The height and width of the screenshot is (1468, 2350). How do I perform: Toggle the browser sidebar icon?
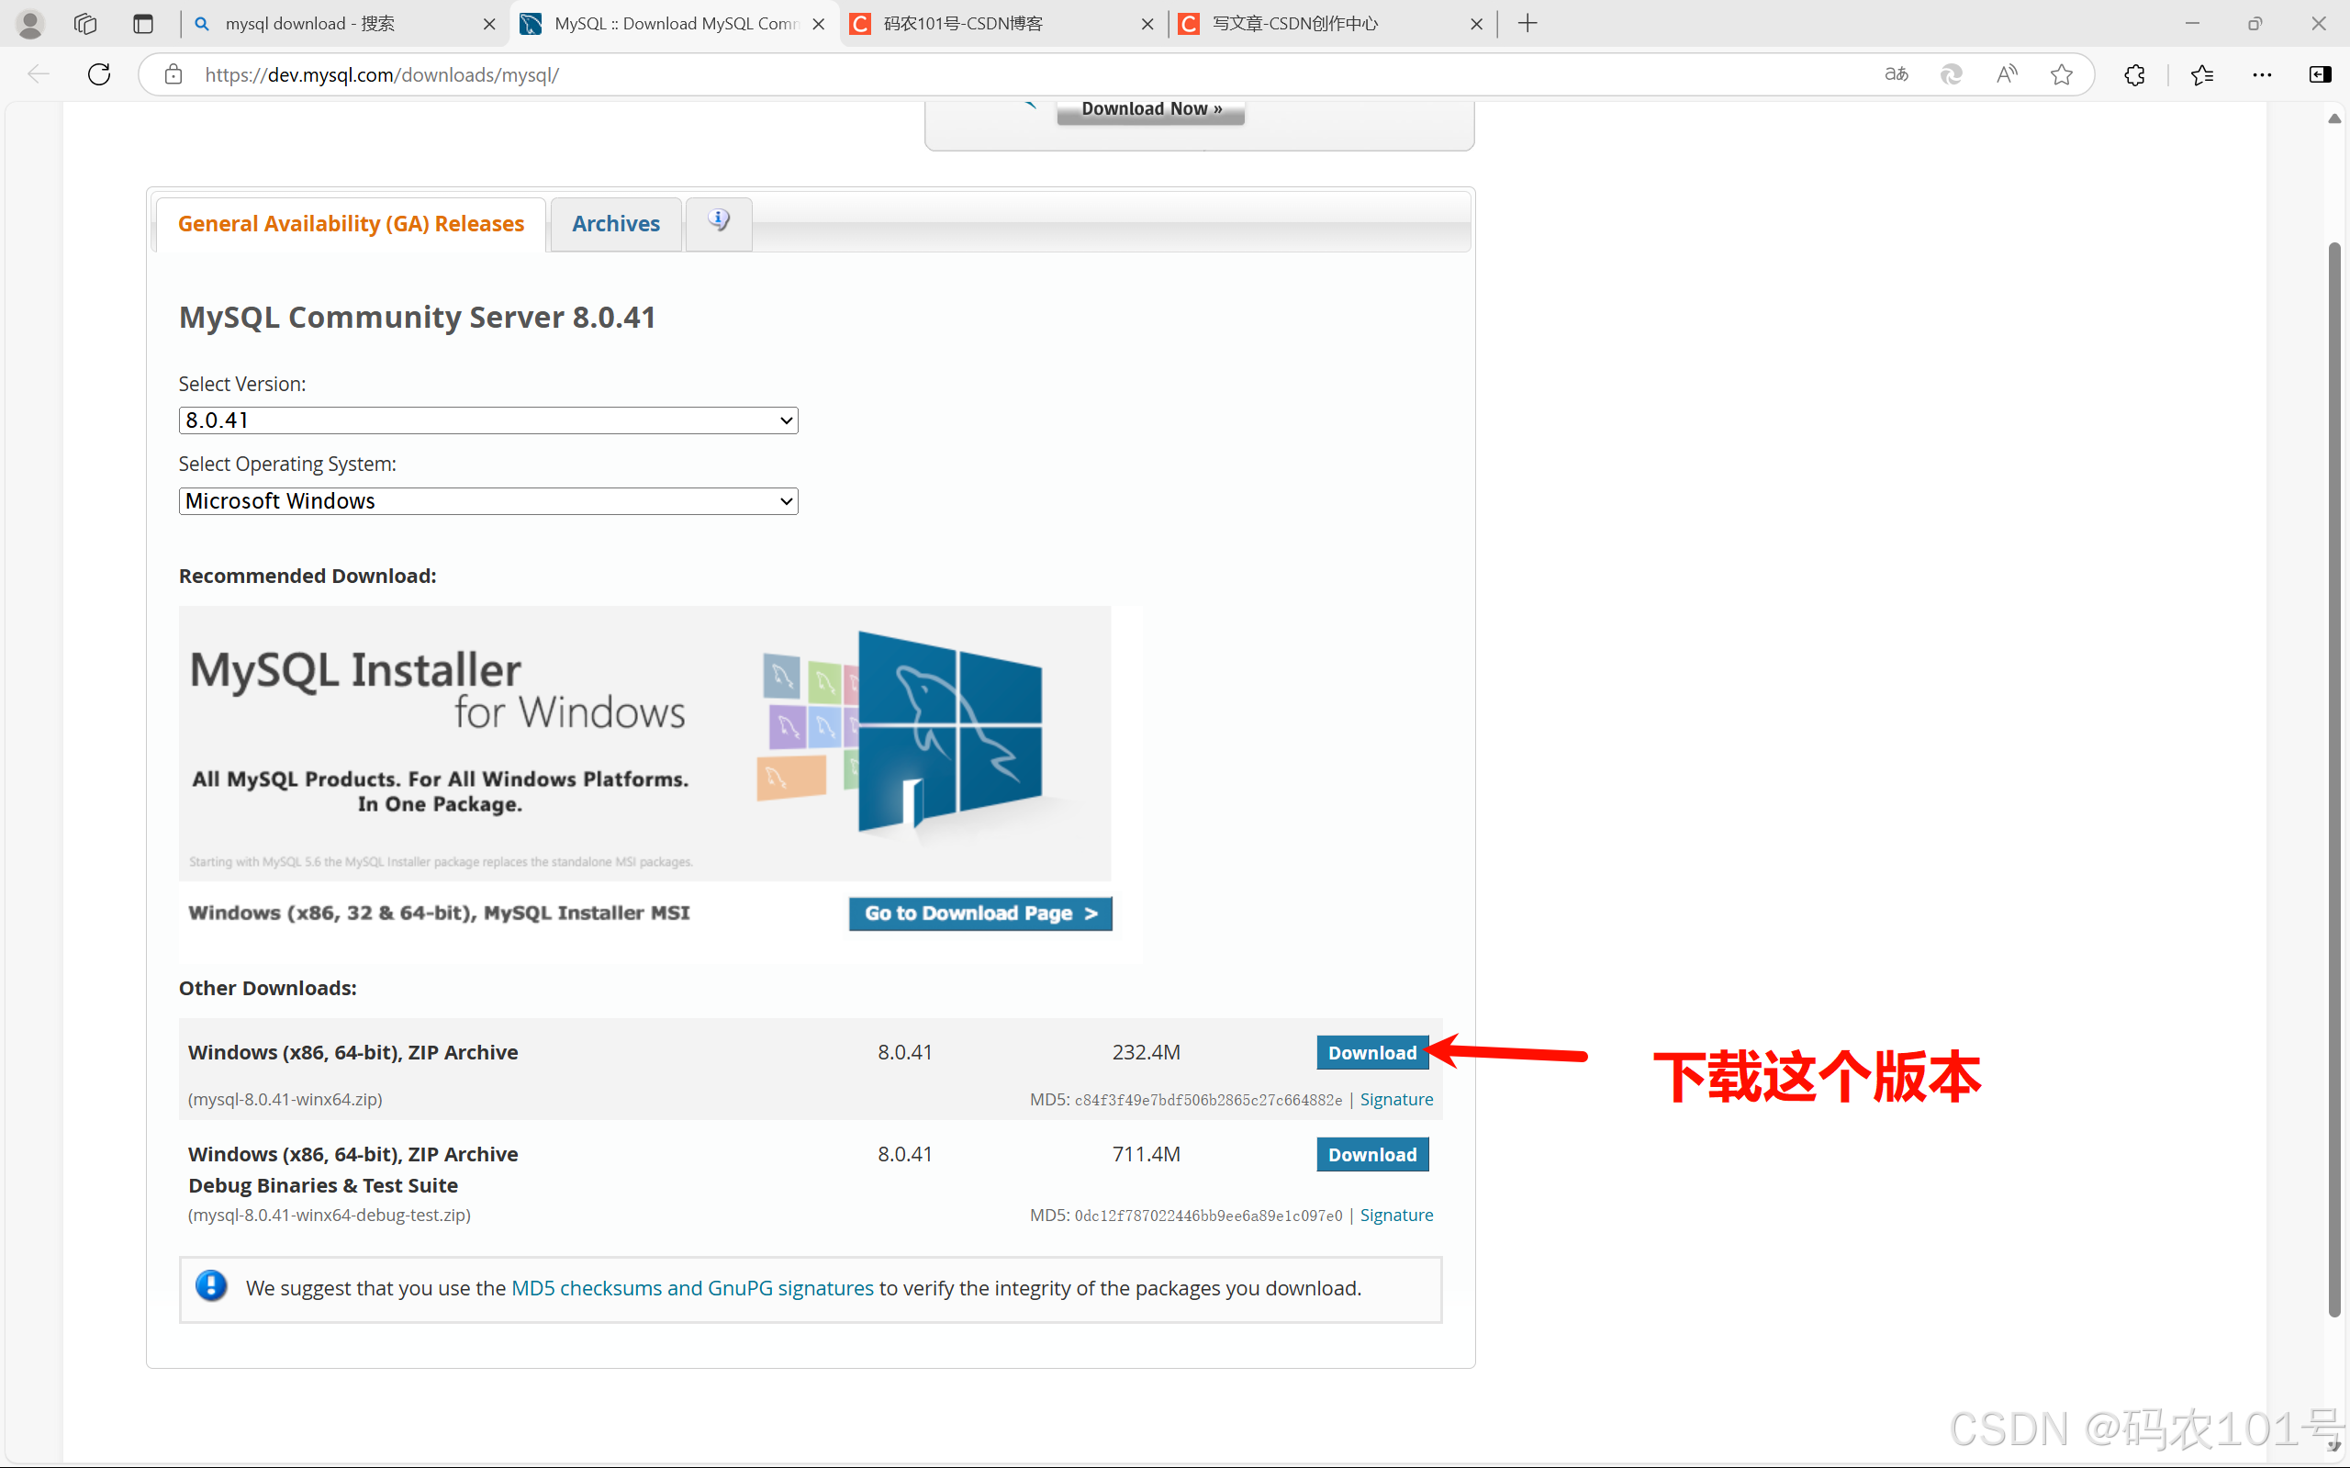click(2319, 74)
